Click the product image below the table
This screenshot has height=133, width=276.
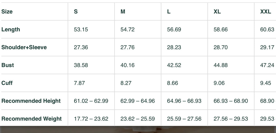point(138,129)
